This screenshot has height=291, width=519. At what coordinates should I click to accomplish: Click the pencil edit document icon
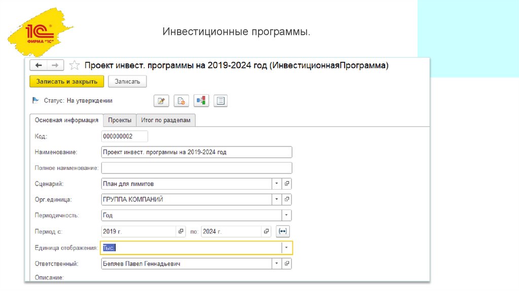coord(161,101)
